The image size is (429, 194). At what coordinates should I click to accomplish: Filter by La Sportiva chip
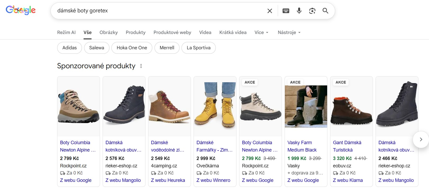coord(199,48)
